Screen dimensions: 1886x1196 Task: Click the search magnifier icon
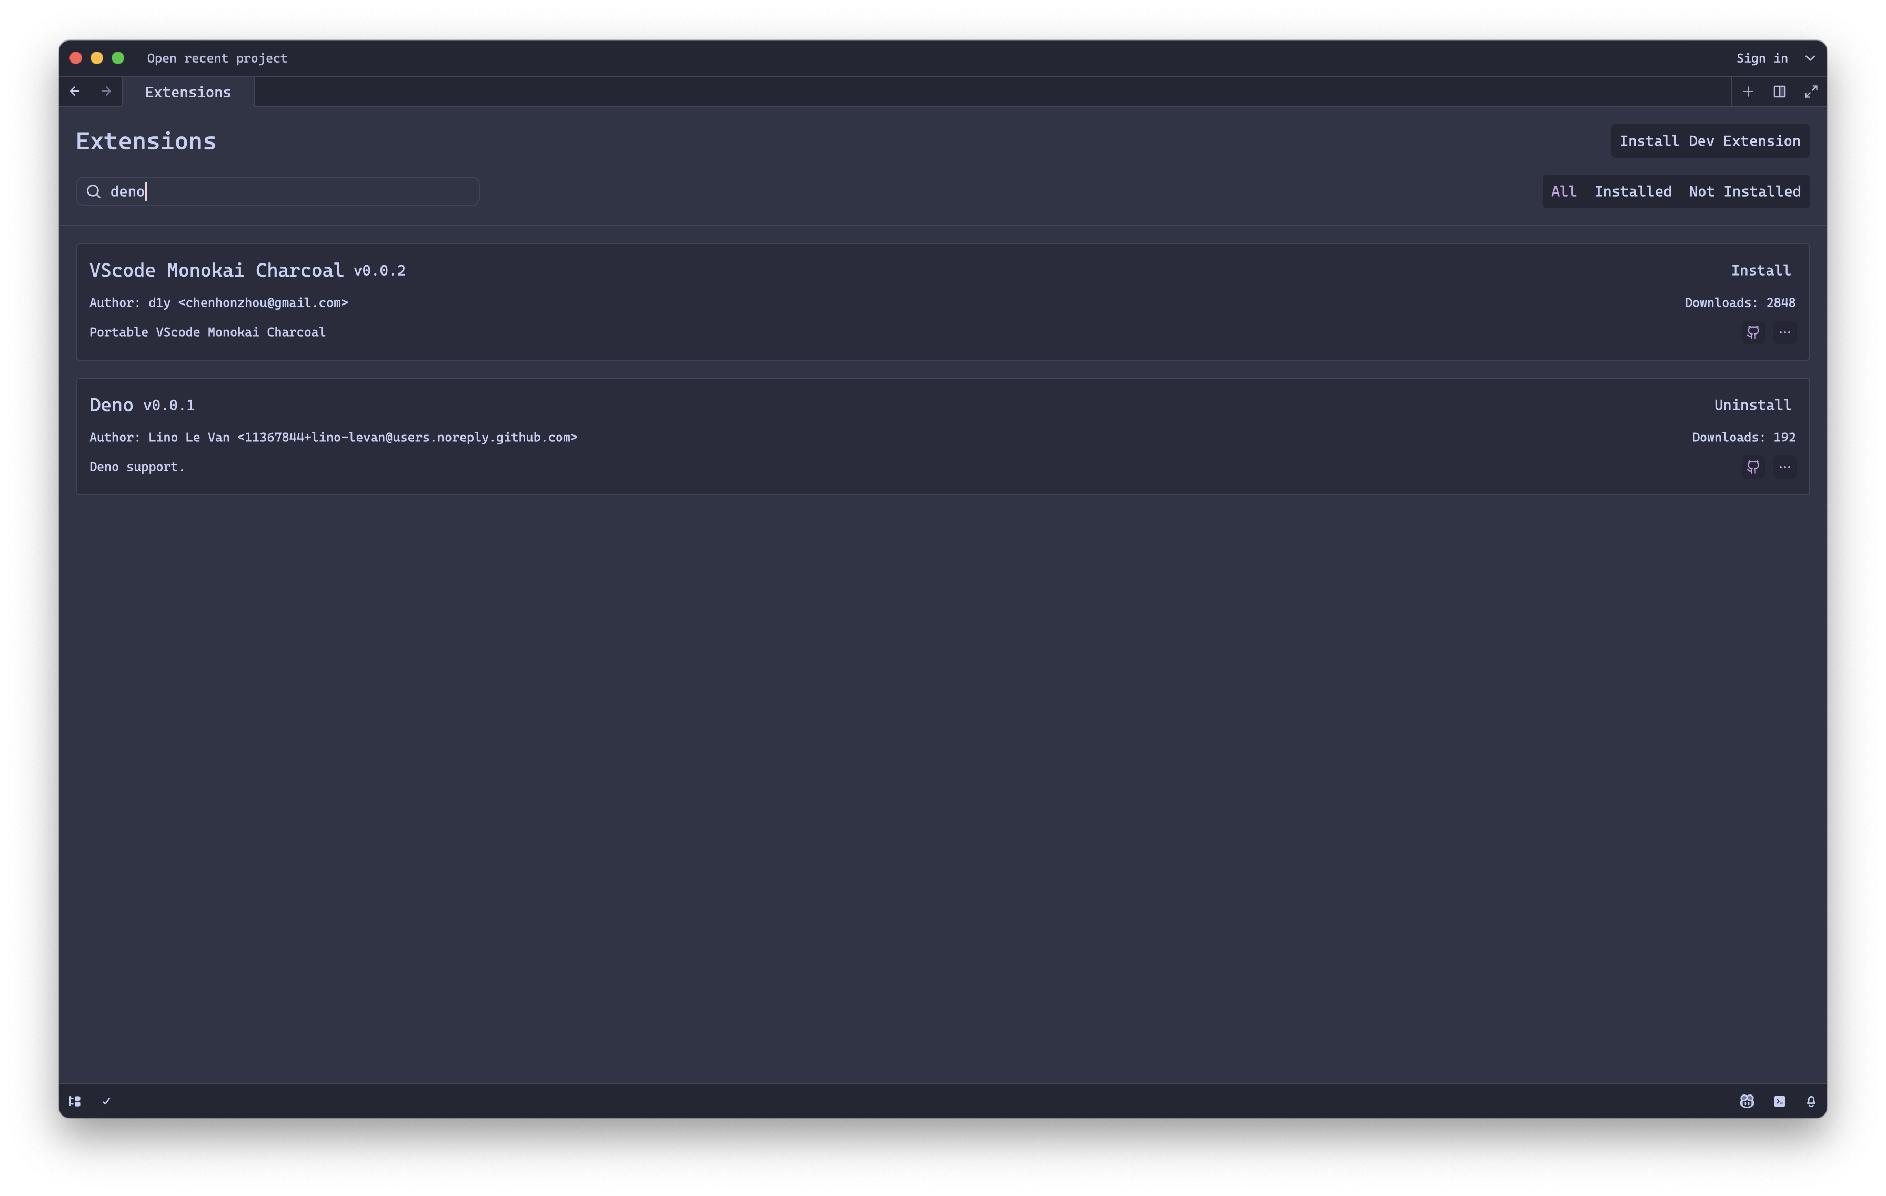pyautogui.click(x=94, y=192)
